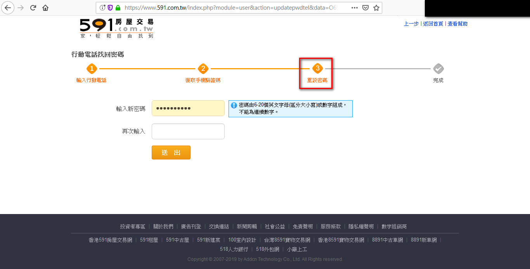Select step 1 輸入行動電話

[x=91, y=73]
